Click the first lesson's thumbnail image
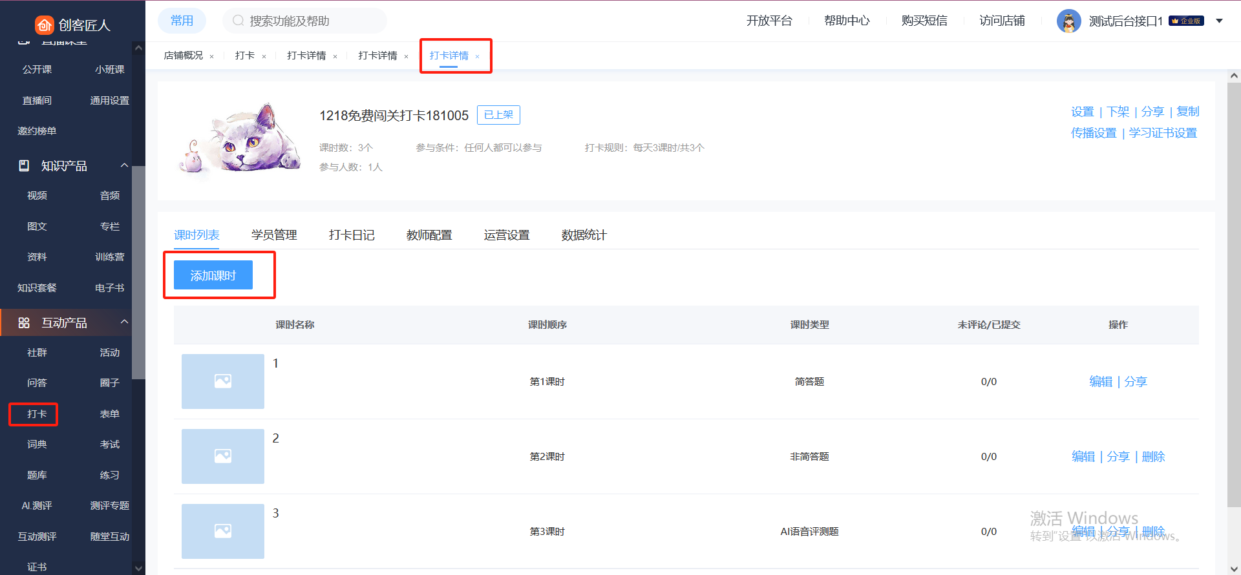 click(x=223, y=381)
